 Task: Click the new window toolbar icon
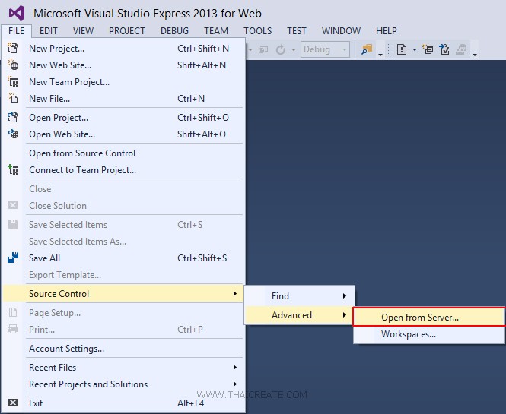click(428, 49)
